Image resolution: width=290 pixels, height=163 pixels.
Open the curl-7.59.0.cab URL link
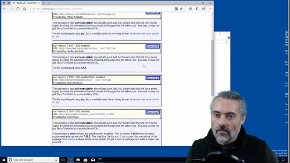click(87, 48)
